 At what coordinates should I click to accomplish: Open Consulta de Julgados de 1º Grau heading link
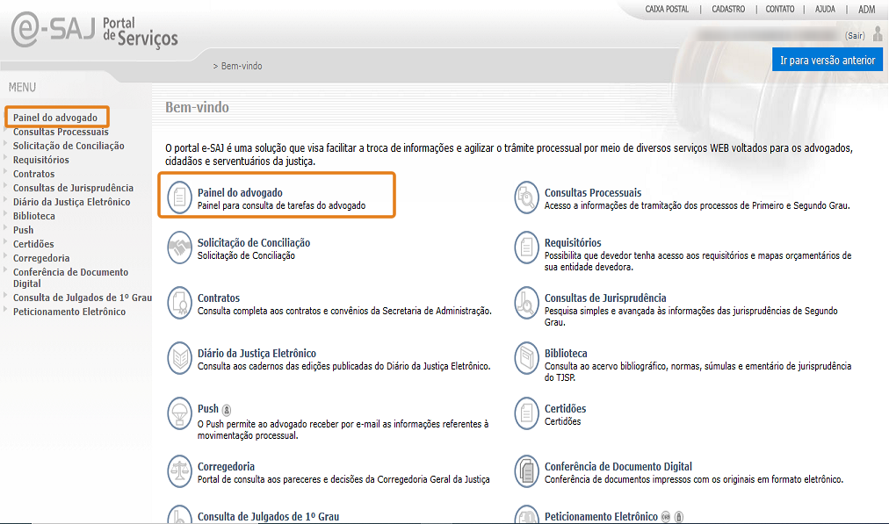click(268, 517)
